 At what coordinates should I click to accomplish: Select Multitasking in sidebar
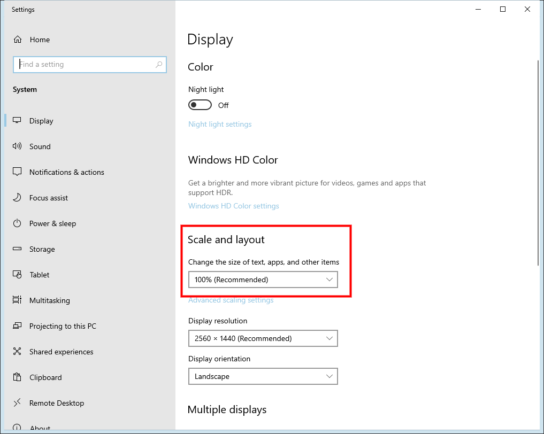89,300
